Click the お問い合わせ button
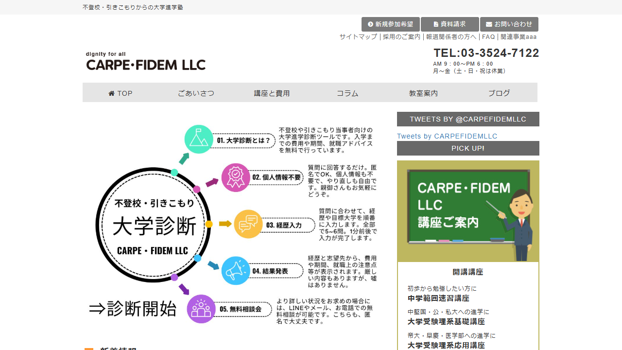This screenshot has height=350, width=622. 509,24
